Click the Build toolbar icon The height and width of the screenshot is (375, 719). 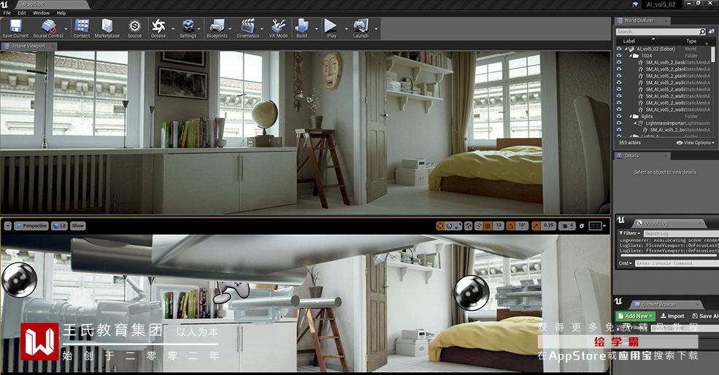tap(301, 28)
